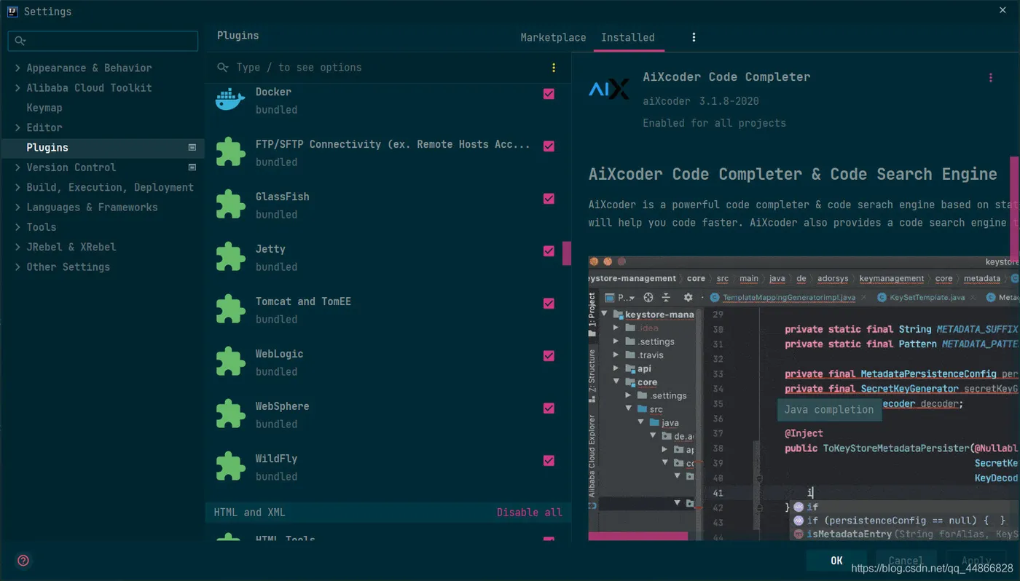Disable Tomcat and TomEE plugin checkbox

(x=549, y=304)
